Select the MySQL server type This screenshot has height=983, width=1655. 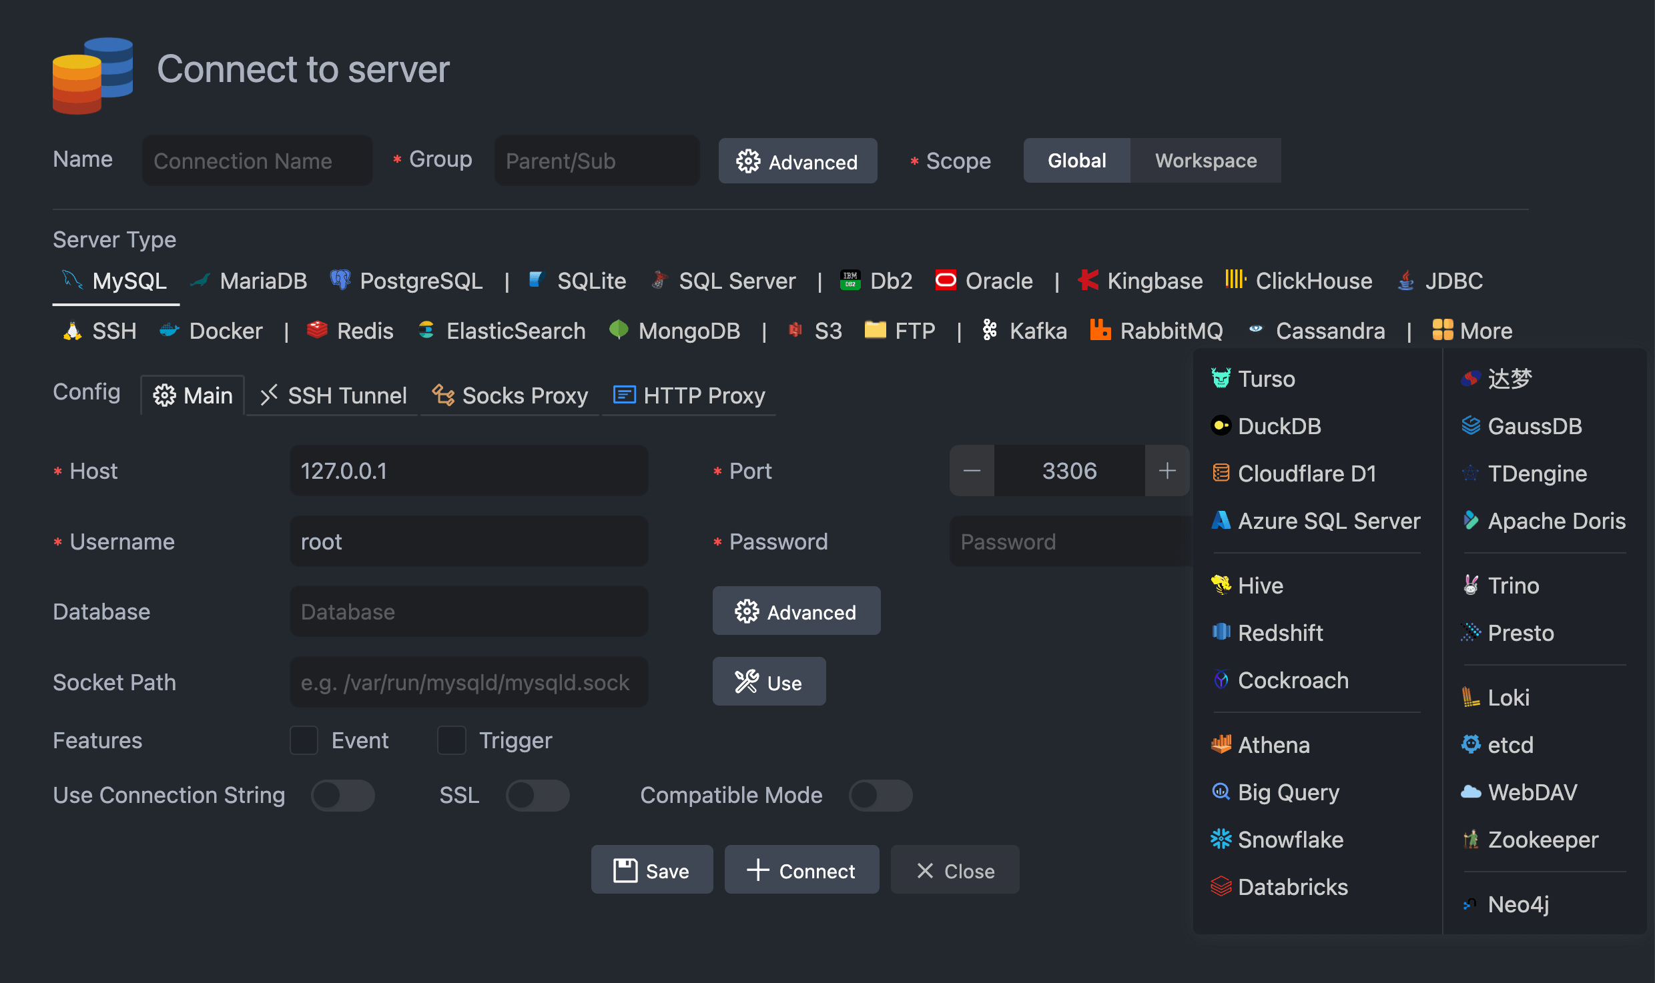(x=115, y=281)
